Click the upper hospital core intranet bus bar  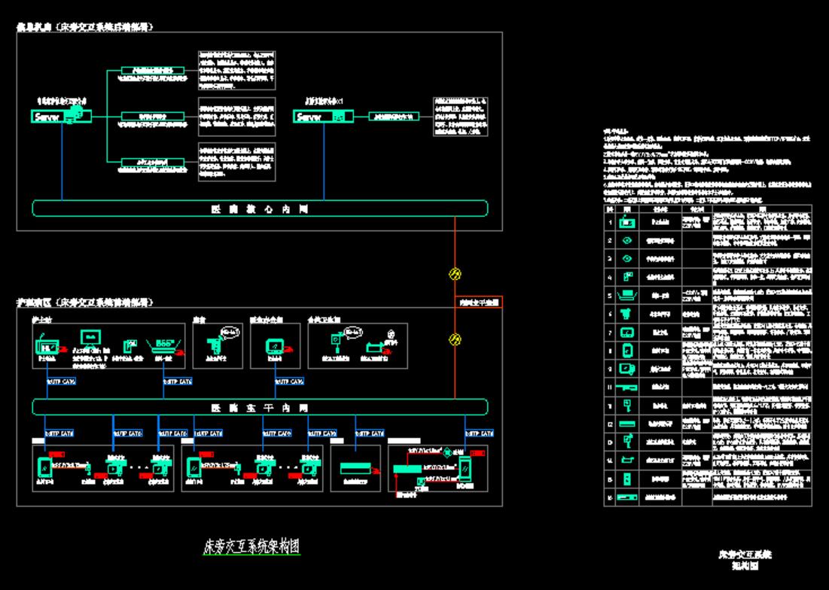[260, 208]
